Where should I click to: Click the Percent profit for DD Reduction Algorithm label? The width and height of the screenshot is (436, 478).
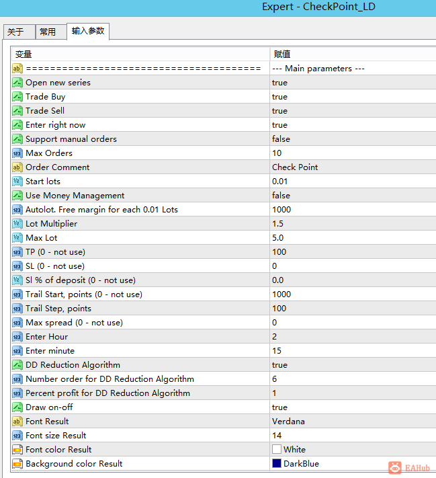click(108, 393)
